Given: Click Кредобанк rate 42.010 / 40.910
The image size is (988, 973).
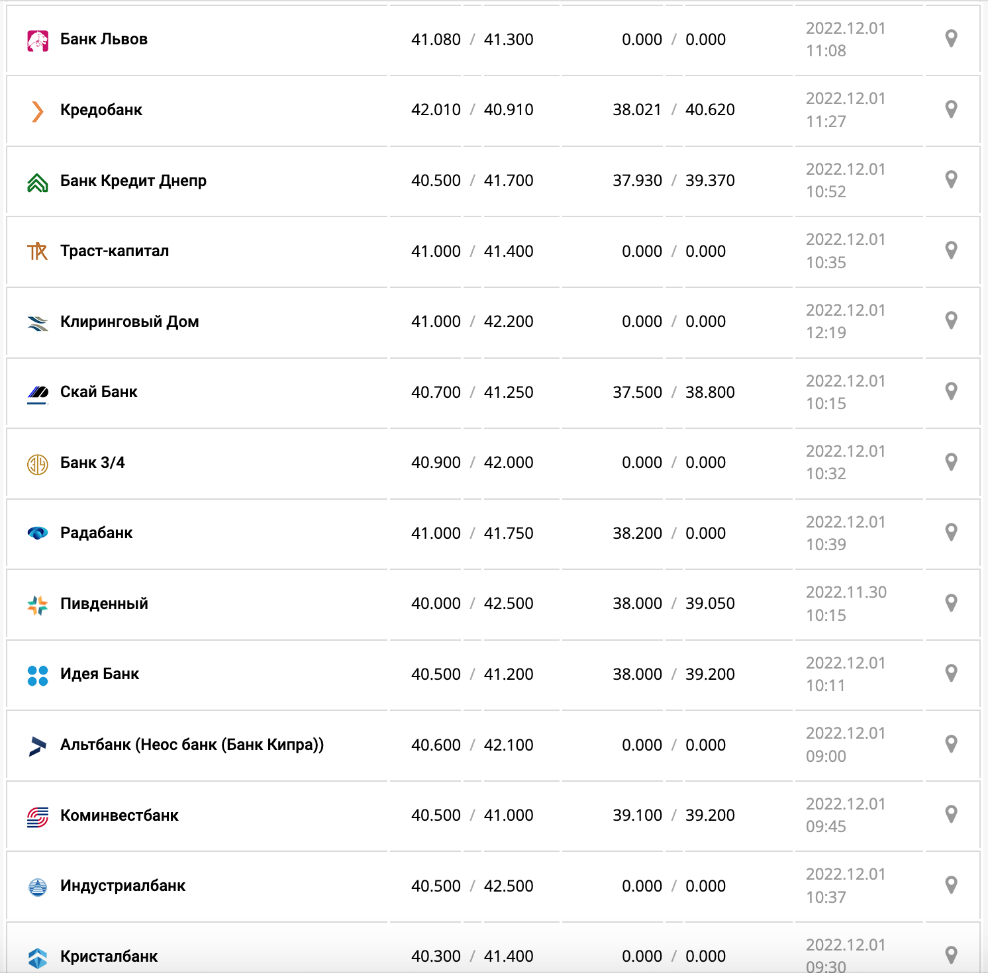Looking at the screenshot, I should pos(472,110).
